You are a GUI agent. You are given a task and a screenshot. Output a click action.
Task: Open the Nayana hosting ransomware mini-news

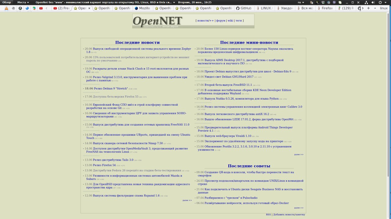(246, 50)
